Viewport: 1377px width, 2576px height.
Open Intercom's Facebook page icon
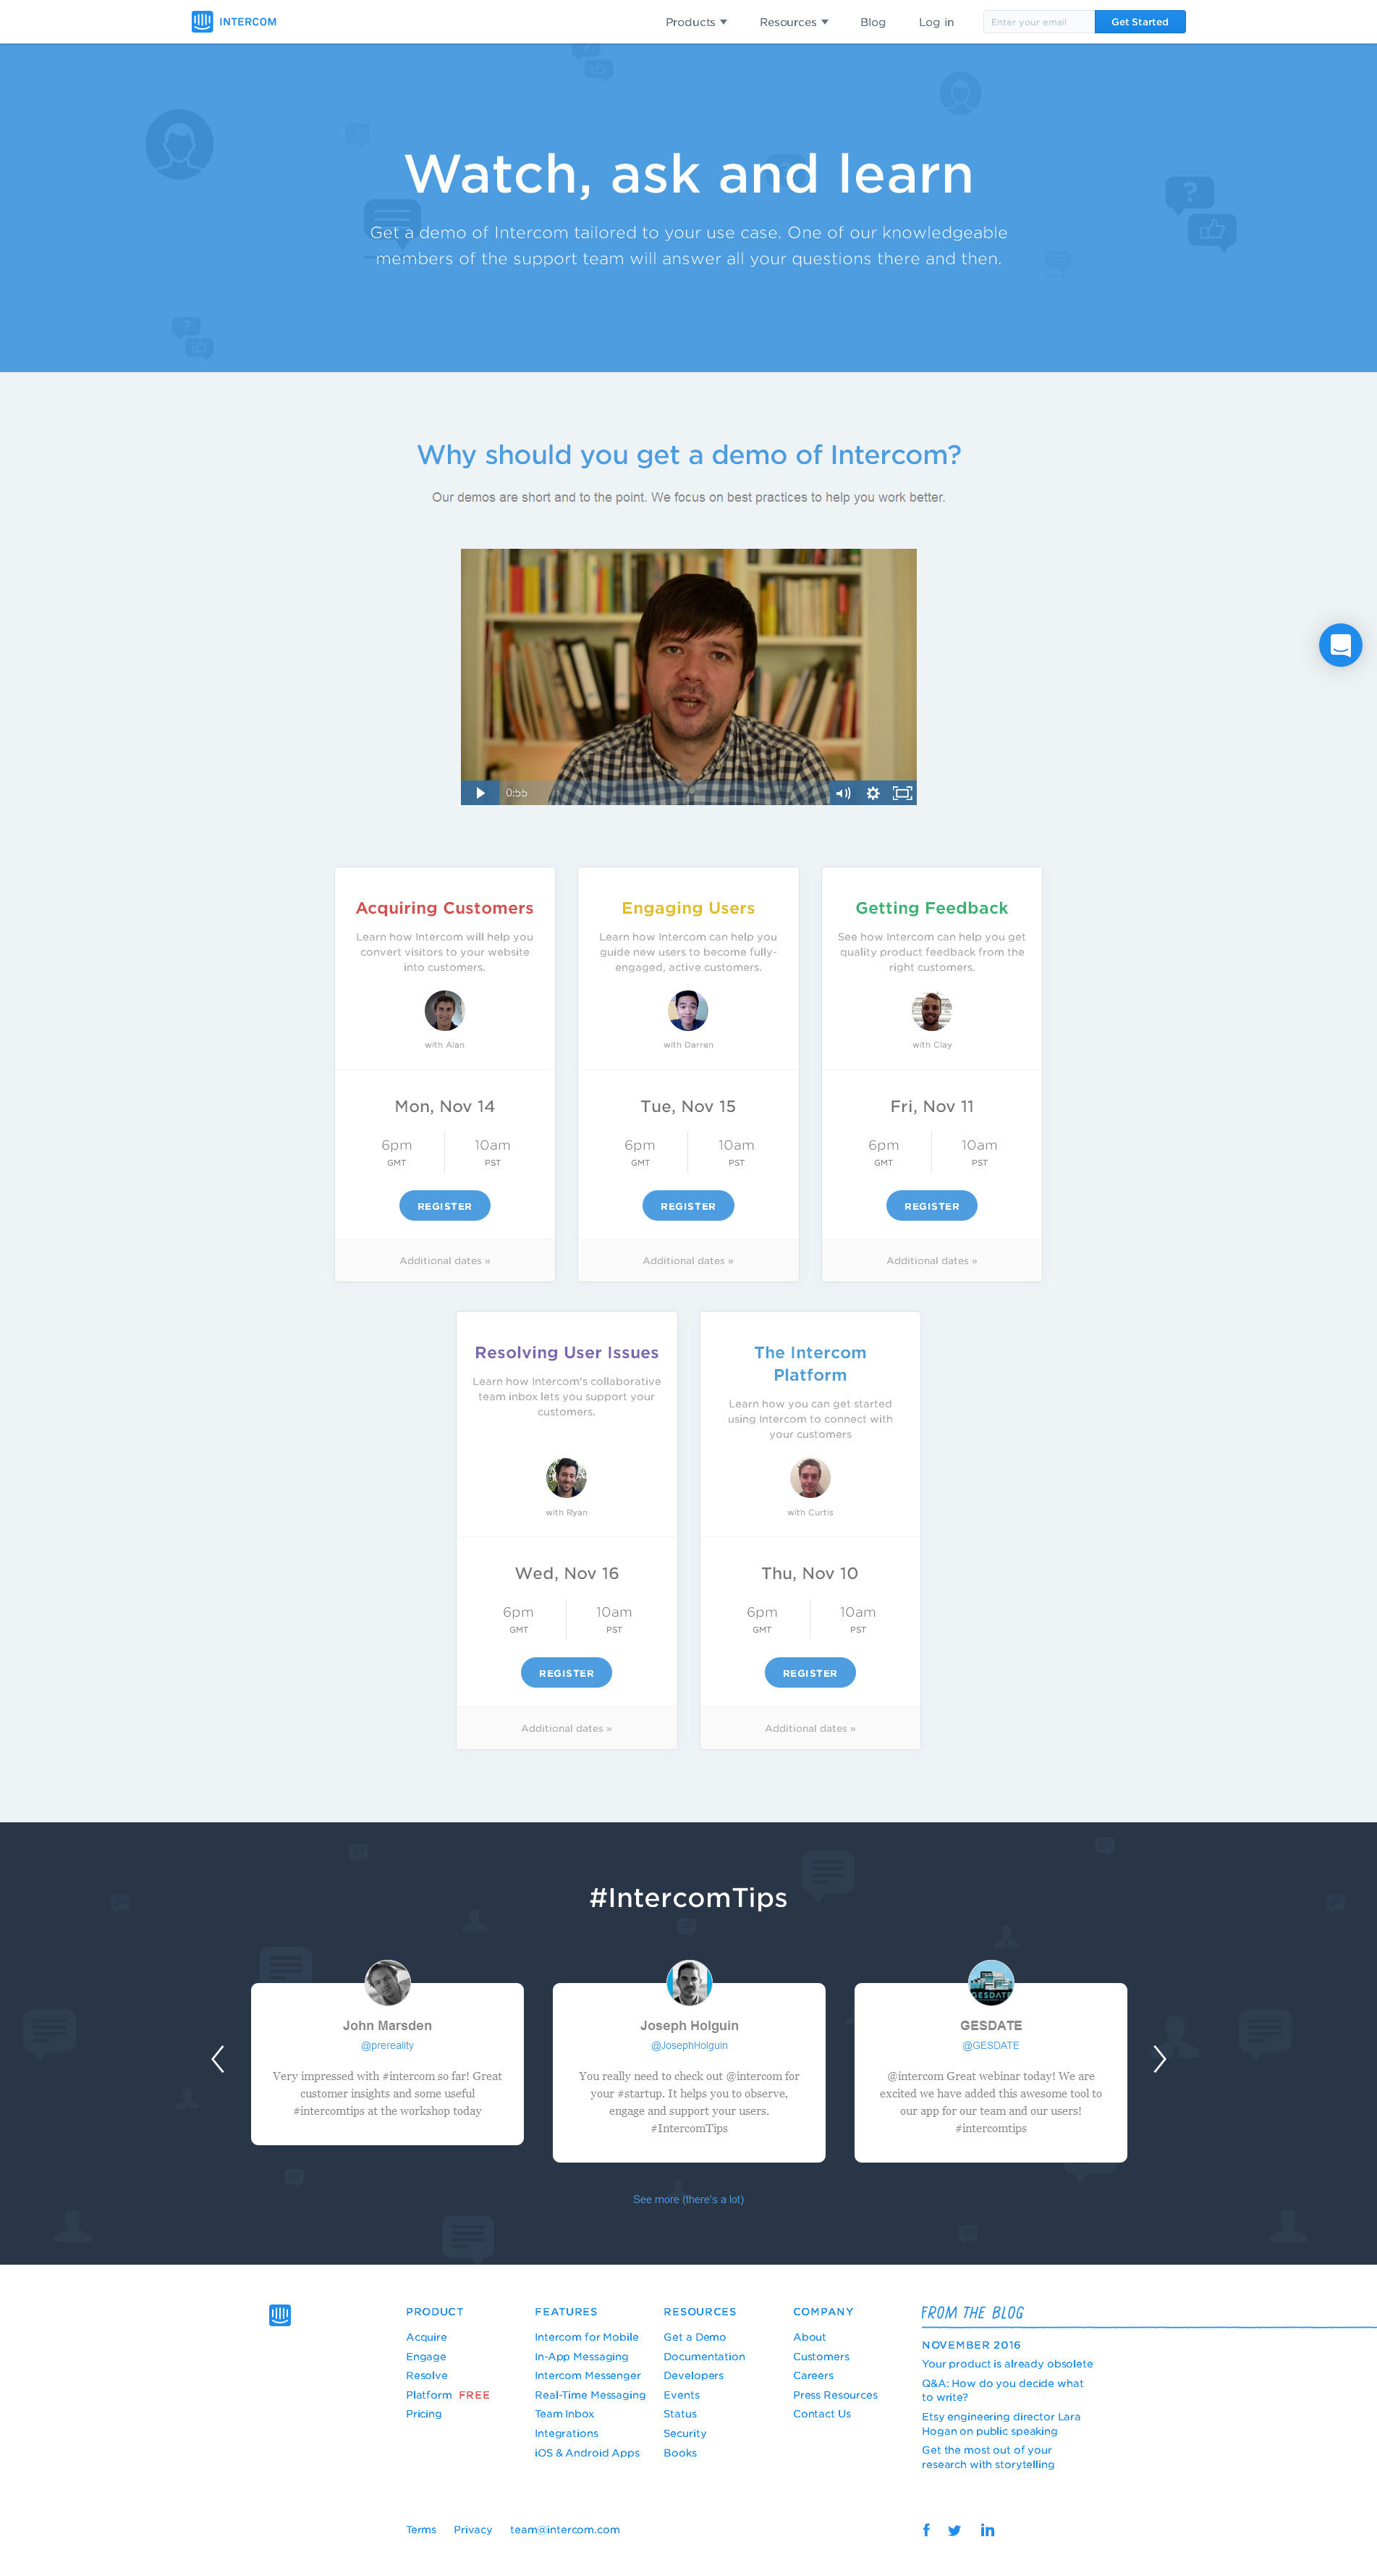point(926,2530)
